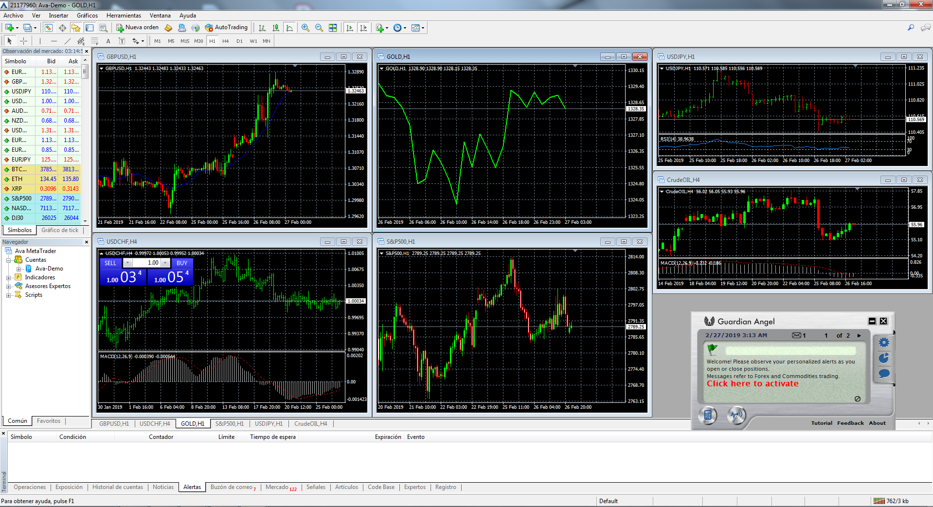Switch chart timeframe to H4

pos(225,41)
